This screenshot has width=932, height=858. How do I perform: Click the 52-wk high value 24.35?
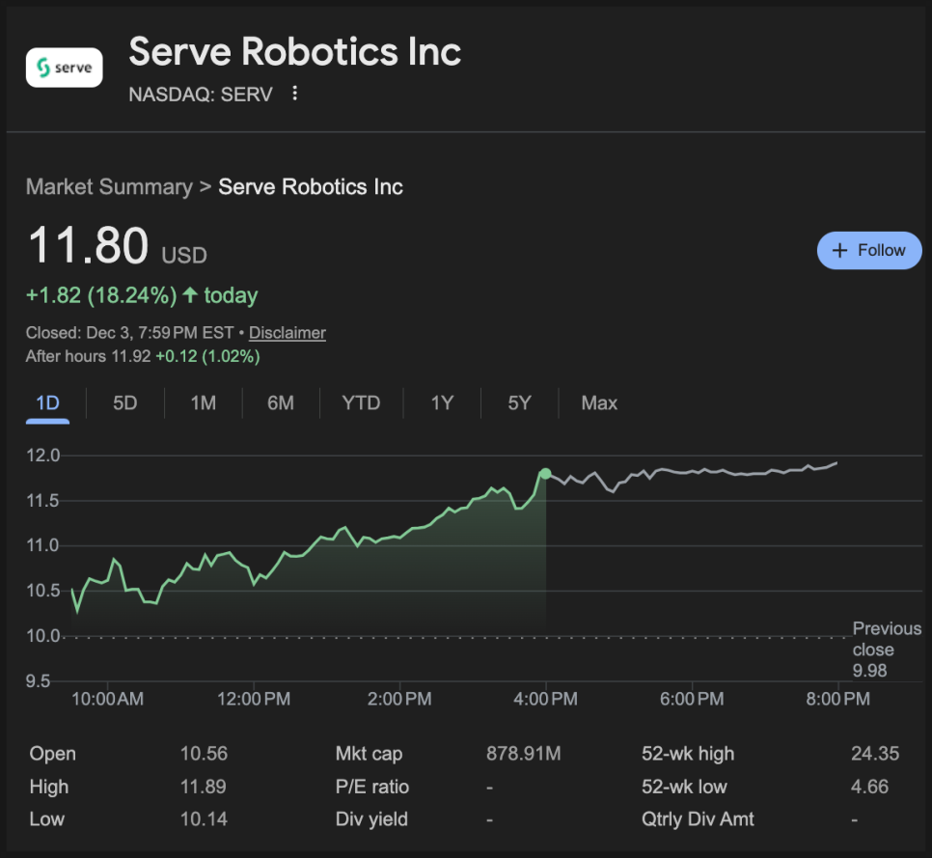874,754
